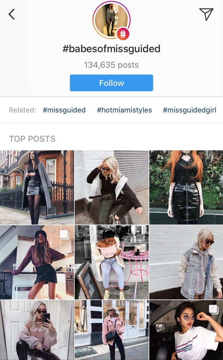Select the TOP POSTS section heading

coord(32,139)
